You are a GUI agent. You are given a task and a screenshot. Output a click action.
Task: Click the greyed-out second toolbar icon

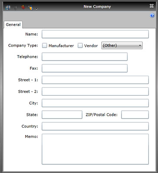16,8
